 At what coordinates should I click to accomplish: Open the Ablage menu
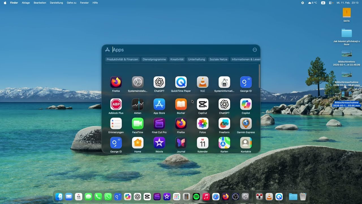pos(26,3)
